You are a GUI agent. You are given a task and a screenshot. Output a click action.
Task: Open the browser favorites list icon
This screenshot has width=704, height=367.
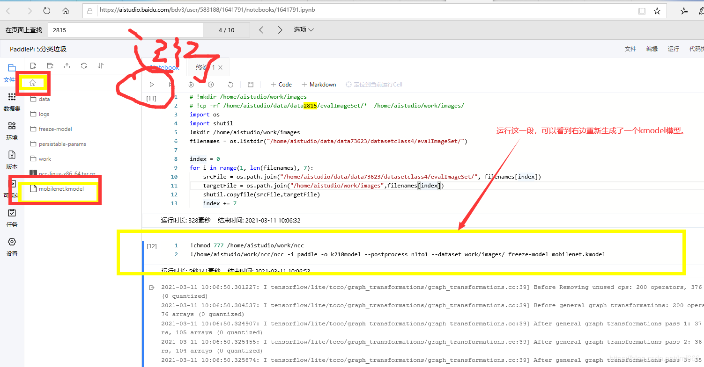tap(684, 11)
